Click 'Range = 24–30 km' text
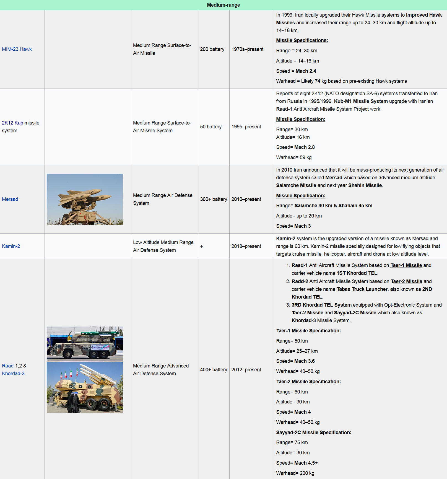 point(297,51)
